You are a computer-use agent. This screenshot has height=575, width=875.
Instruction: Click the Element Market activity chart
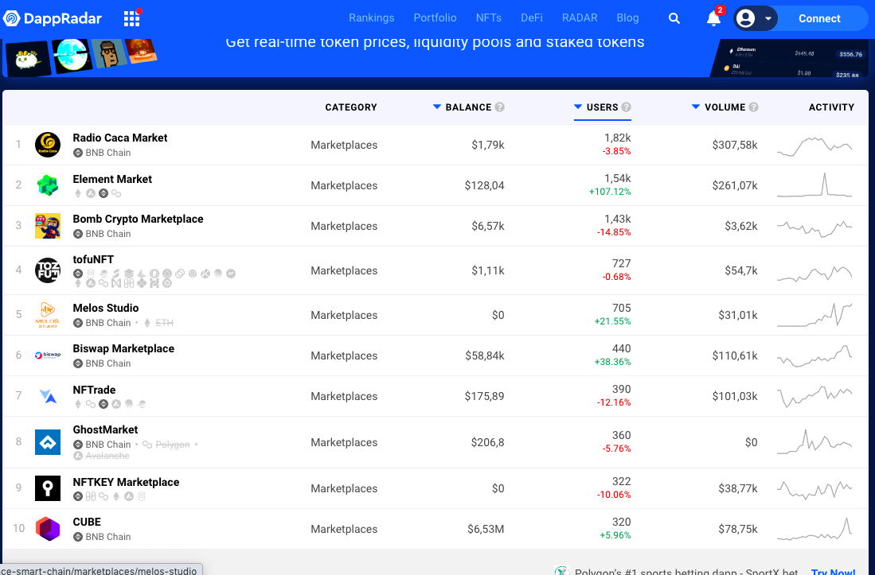[x=814, y=185]
